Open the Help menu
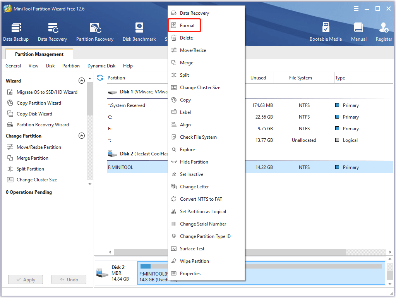The width and height of the screenshot is (396, 298). point(128,66)
